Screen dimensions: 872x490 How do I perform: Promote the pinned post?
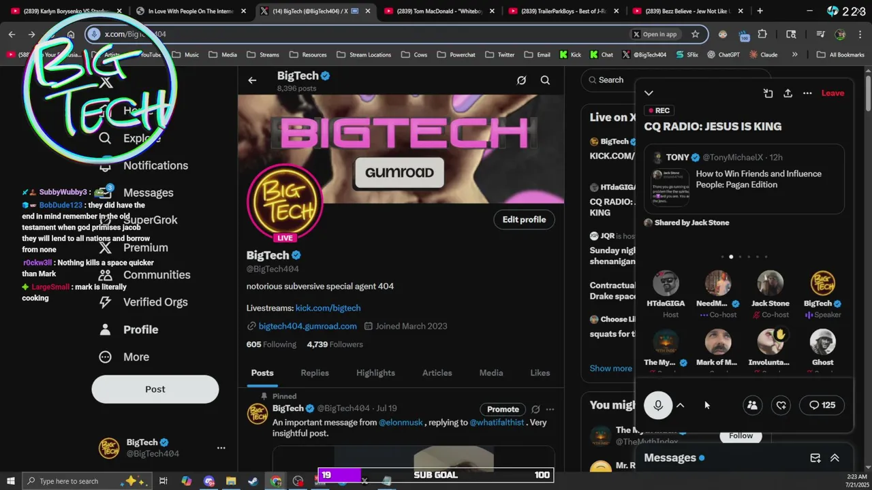[x=503, y=409]
